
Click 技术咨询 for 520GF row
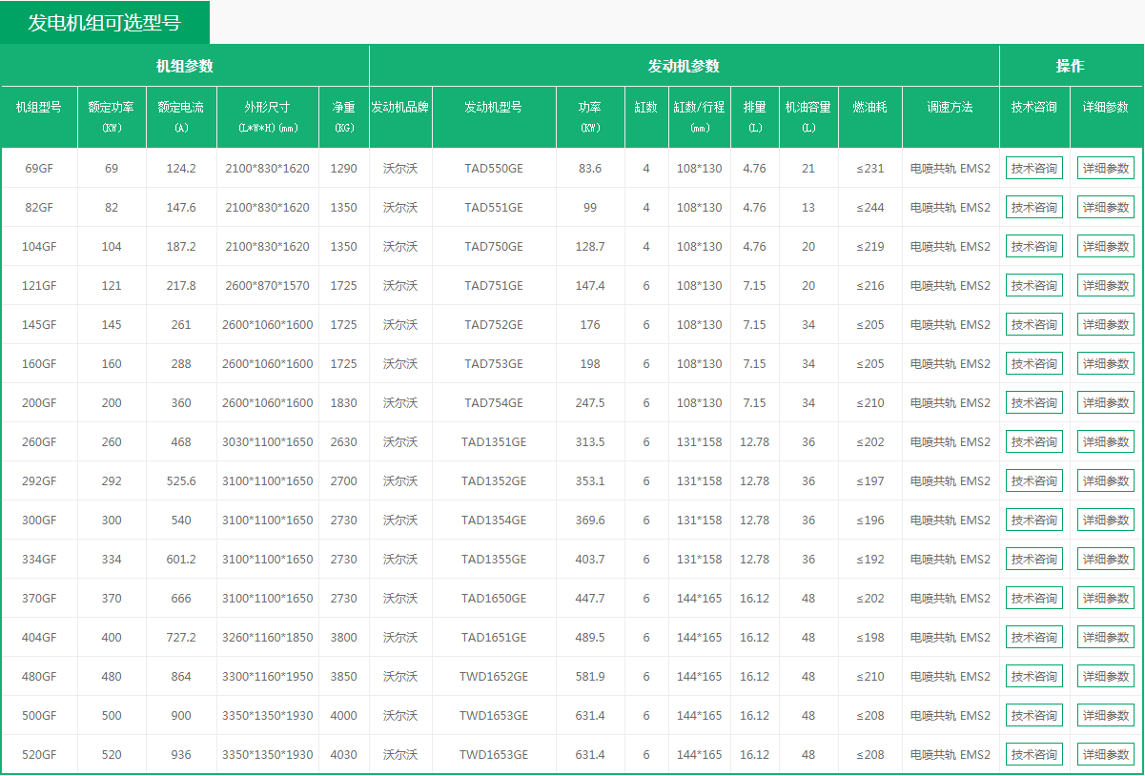(1034, 755)
